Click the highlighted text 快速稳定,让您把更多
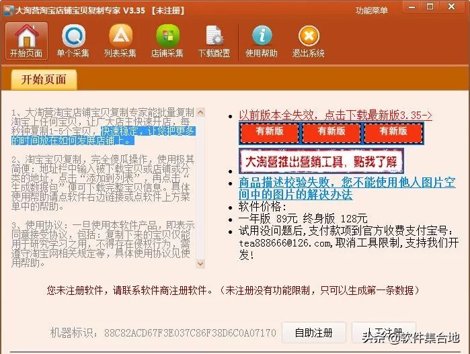 click(148, 131)
